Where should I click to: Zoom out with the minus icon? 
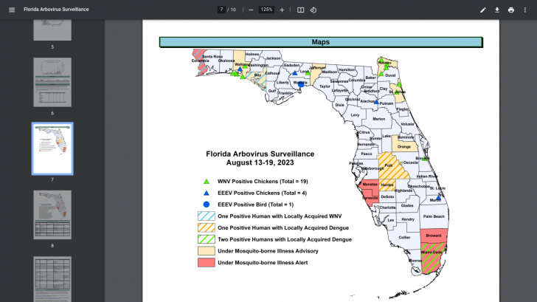point(251,10)
